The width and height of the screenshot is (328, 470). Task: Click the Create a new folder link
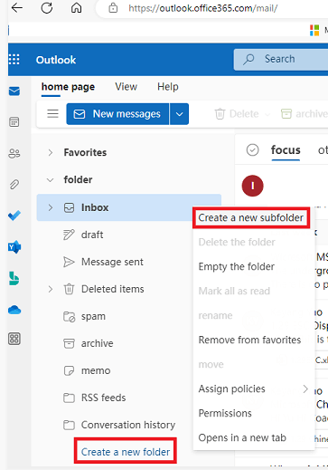click(126, 452)
